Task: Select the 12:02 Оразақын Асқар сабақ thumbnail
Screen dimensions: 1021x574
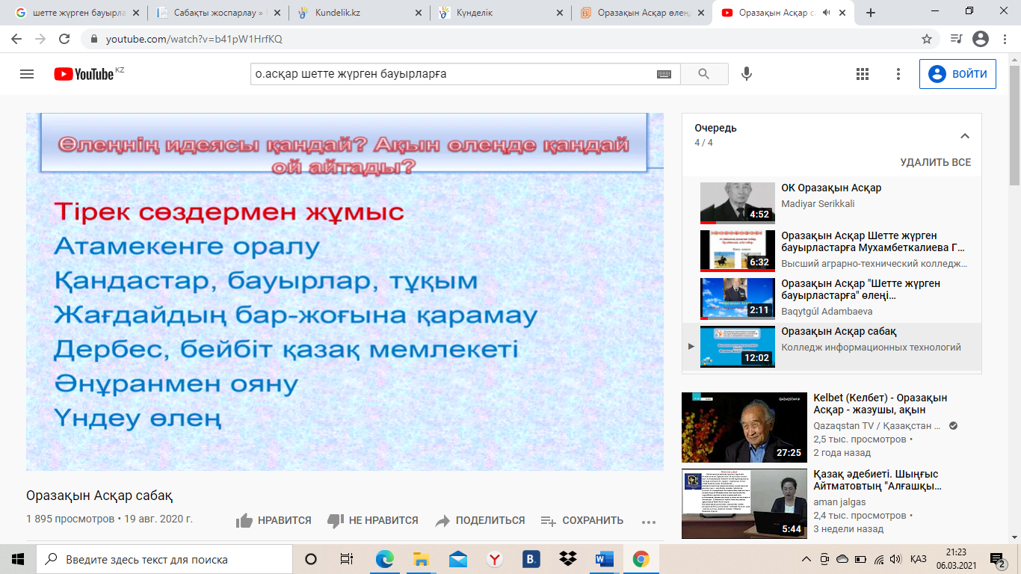Action: [738, 347]
